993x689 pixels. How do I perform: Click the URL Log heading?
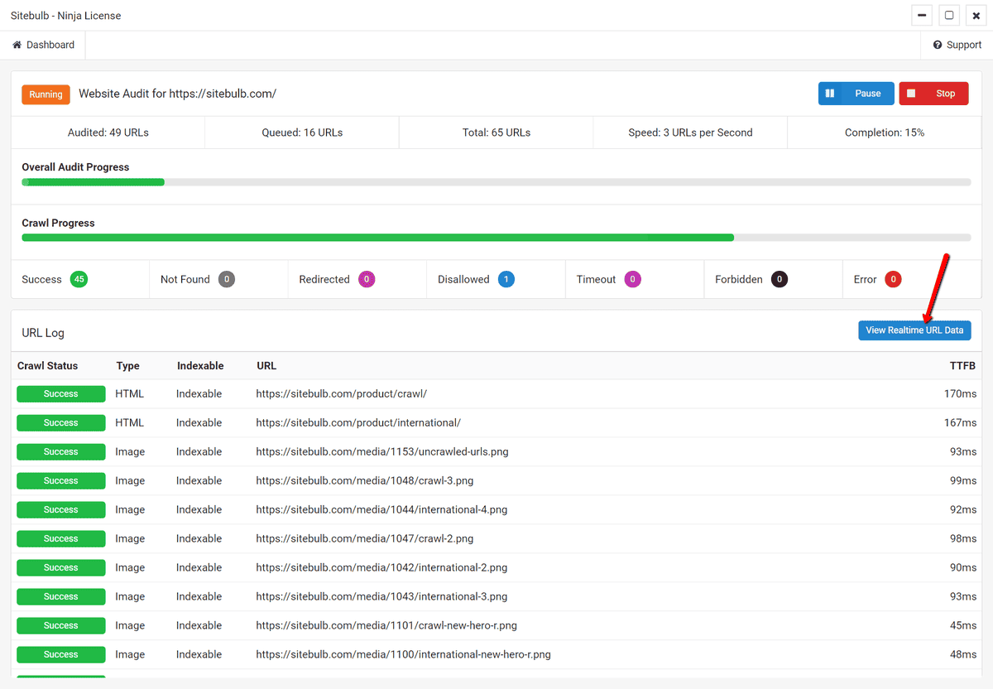point(43,333)
